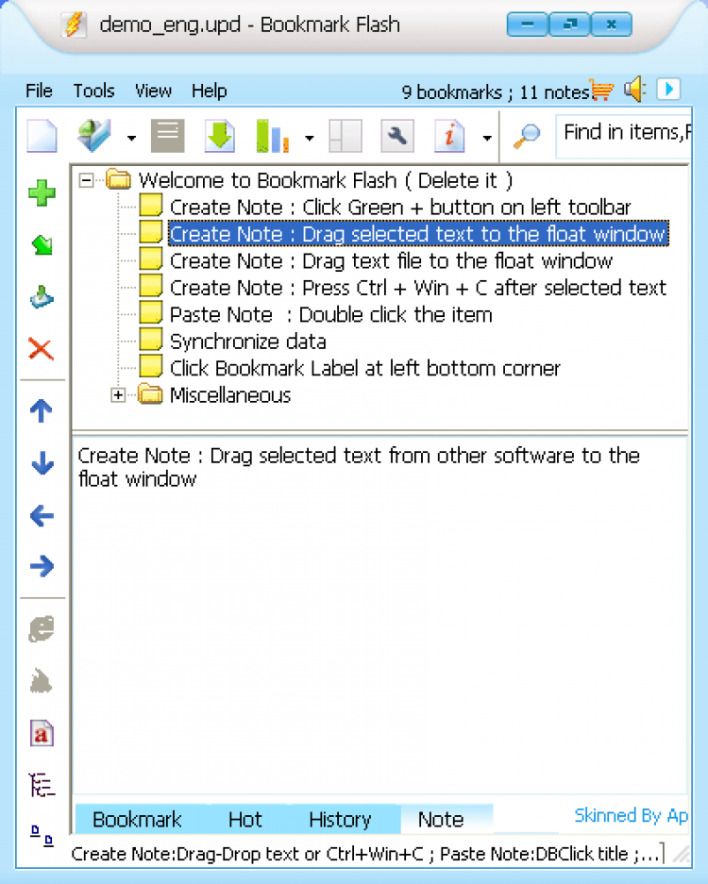Click the shopping cart purchase icon
The height and width of the screenshot is (884, 708).
[x=602, y=91]
